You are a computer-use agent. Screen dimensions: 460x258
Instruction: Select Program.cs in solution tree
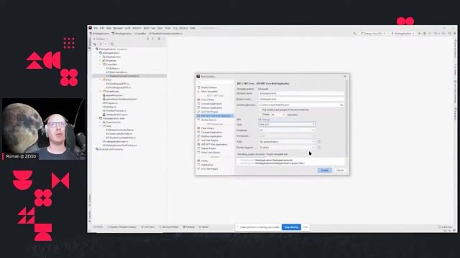[x=110, y=103]
